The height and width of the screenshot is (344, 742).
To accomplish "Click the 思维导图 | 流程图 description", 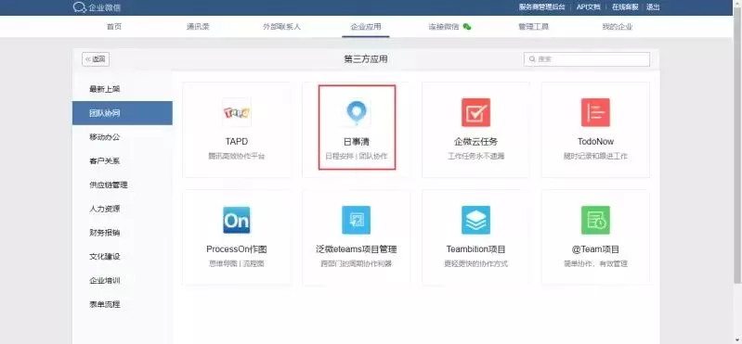I will (237, 263).
